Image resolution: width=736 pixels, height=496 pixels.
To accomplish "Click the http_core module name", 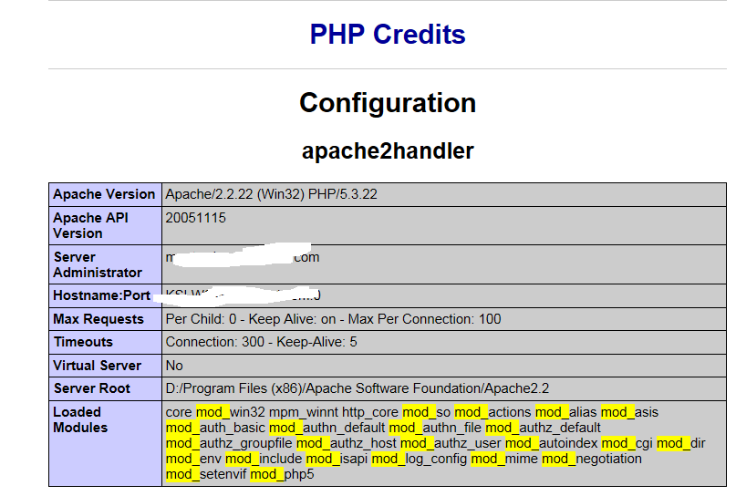I will [370, 412].
